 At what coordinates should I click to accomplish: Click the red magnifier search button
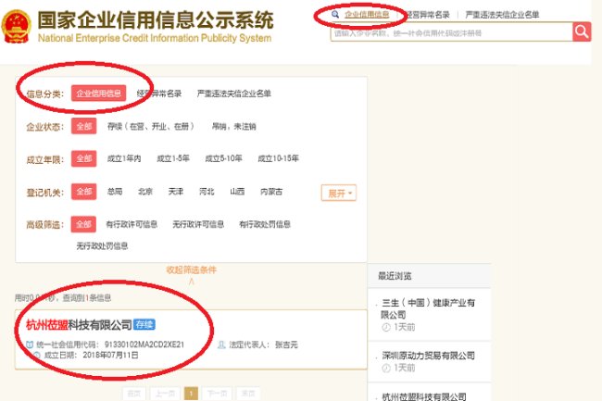[x=582, y=31]
